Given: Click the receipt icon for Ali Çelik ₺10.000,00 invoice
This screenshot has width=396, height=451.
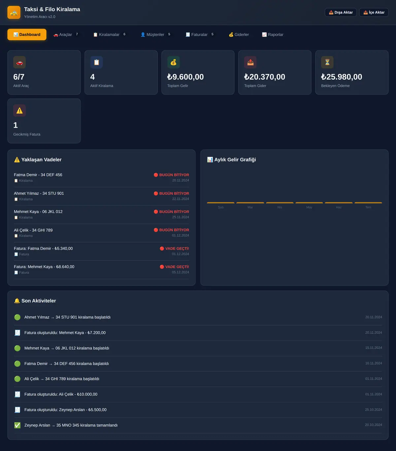Looking at the screenshot, I should [17, 394].
